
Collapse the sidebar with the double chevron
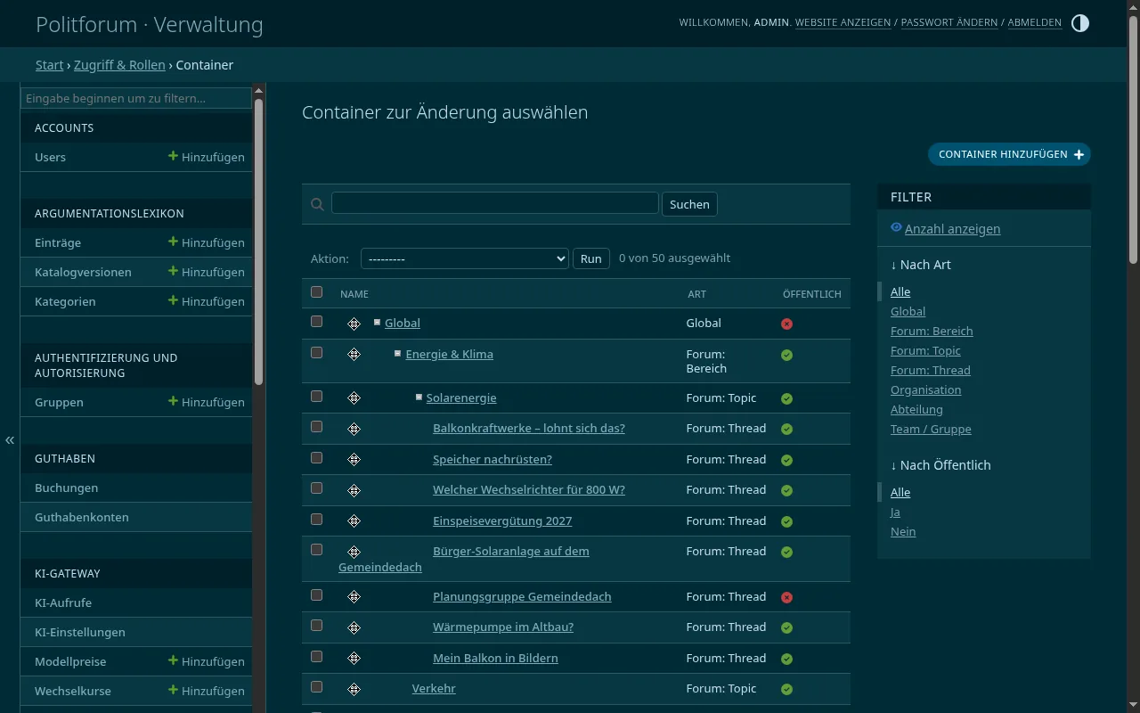pos(10,440)
